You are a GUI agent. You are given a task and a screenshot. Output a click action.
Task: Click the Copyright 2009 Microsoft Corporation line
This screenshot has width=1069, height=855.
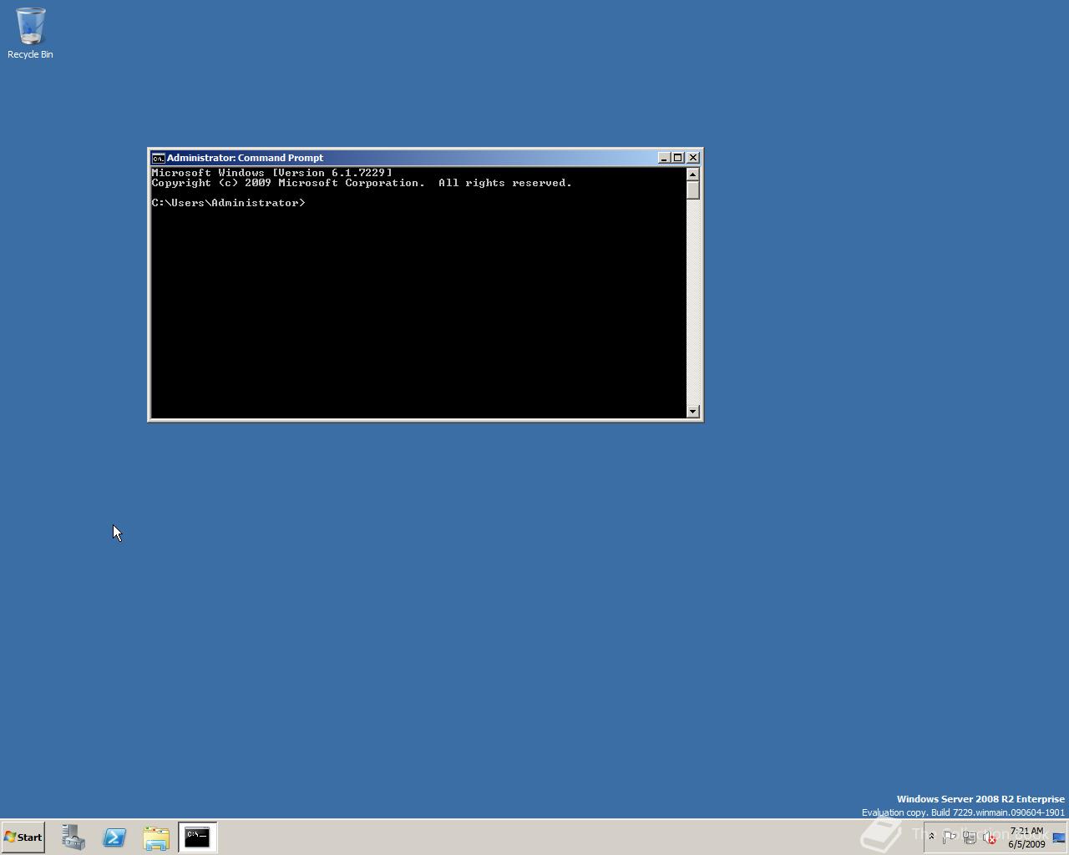pyautogui.click(x=362, y=183)
